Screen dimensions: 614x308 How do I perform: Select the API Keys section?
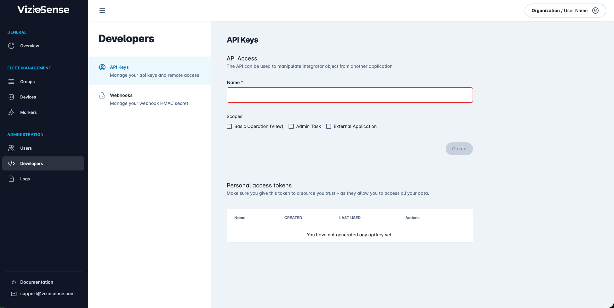[150, 71]
